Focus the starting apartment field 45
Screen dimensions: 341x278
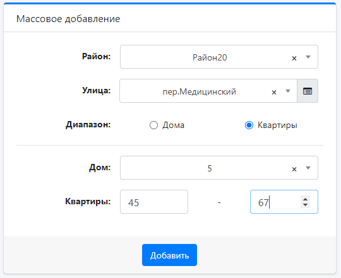[154, 202]
